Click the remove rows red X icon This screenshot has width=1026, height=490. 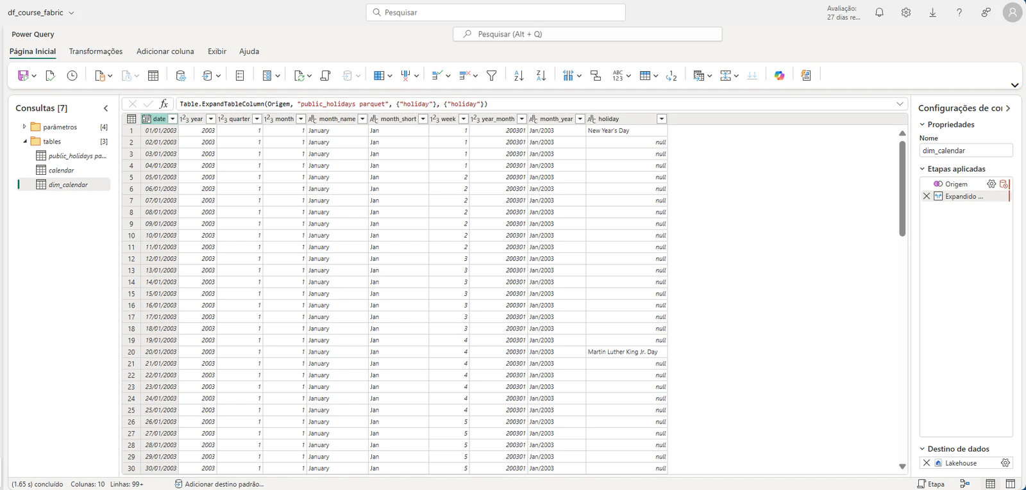point(465,76)
